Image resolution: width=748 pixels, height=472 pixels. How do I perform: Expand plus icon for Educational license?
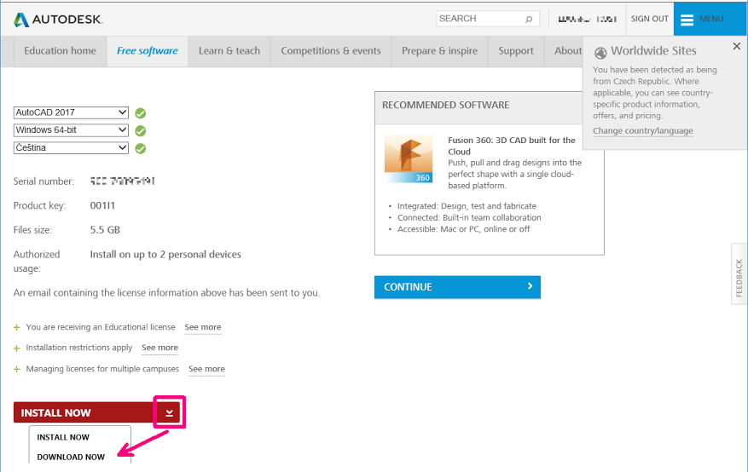pyautogui.click(x=17, y=327)
